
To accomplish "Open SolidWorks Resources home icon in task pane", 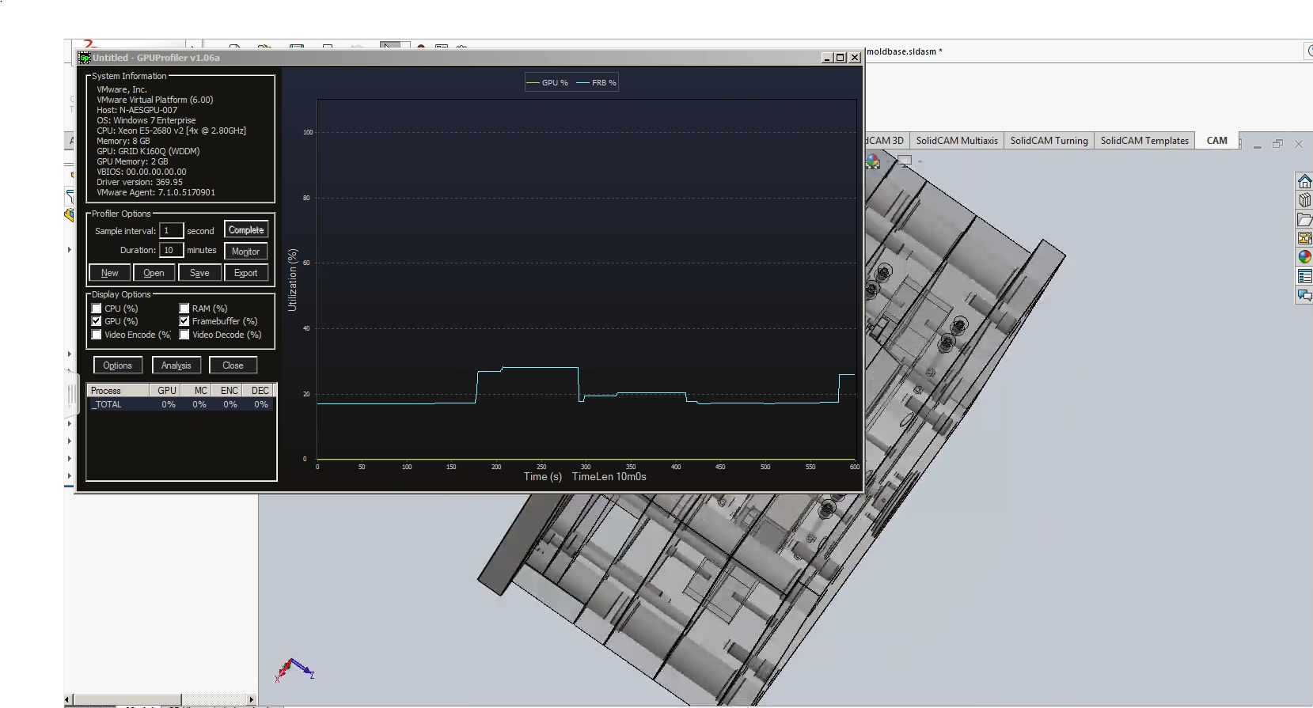I will point(1304,181).
